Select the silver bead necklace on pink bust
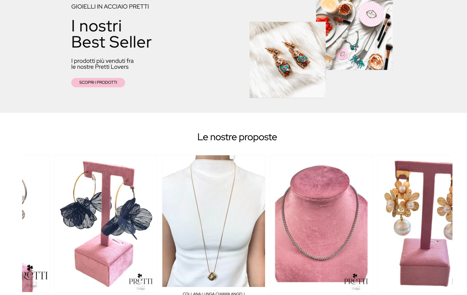 (321, 224)
